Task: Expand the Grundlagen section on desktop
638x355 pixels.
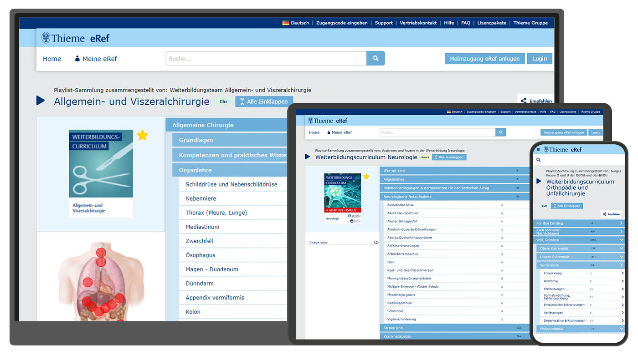Action: pyautogui.click(x=230, y=140)
